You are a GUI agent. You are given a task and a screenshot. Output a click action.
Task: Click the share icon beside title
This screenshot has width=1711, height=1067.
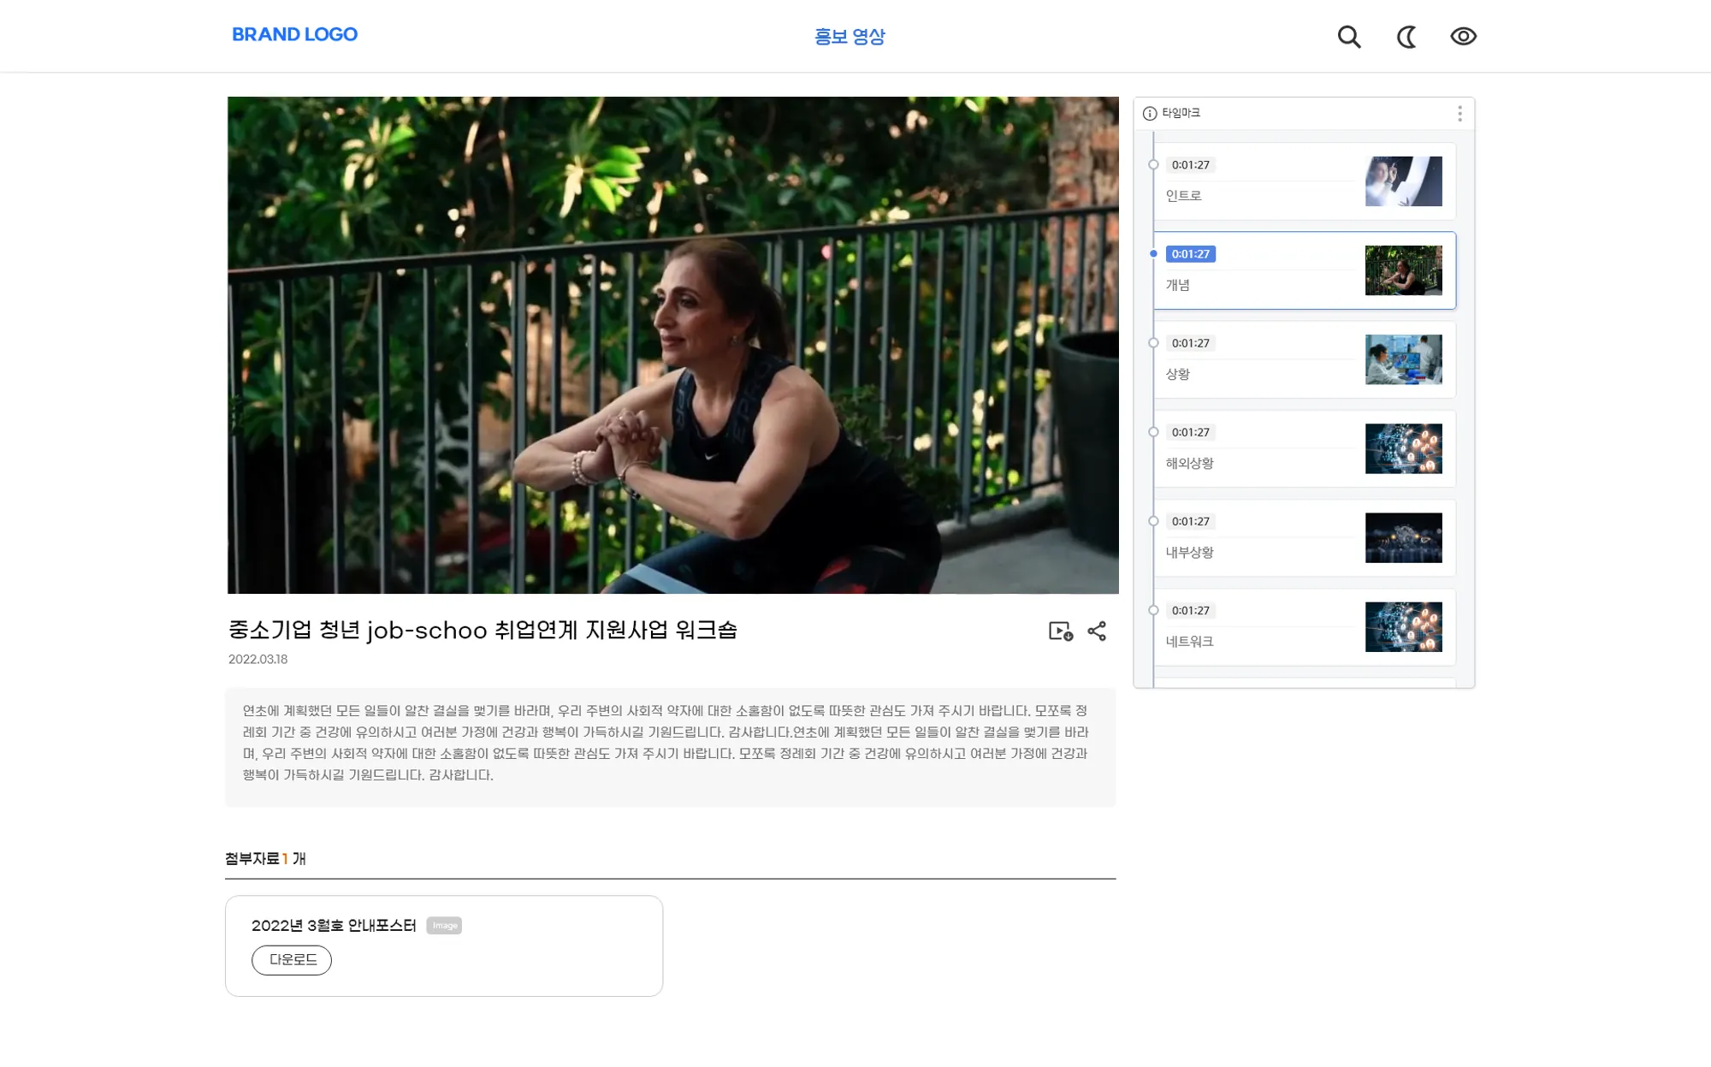(x=1097, y=631)
